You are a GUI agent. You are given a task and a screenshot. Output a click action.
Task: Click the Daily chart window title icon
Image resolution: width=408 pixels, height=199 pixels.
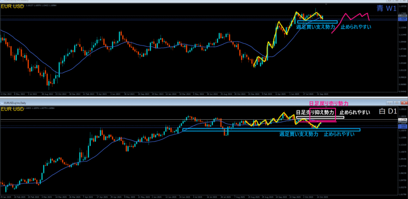(x=2, y=102)
